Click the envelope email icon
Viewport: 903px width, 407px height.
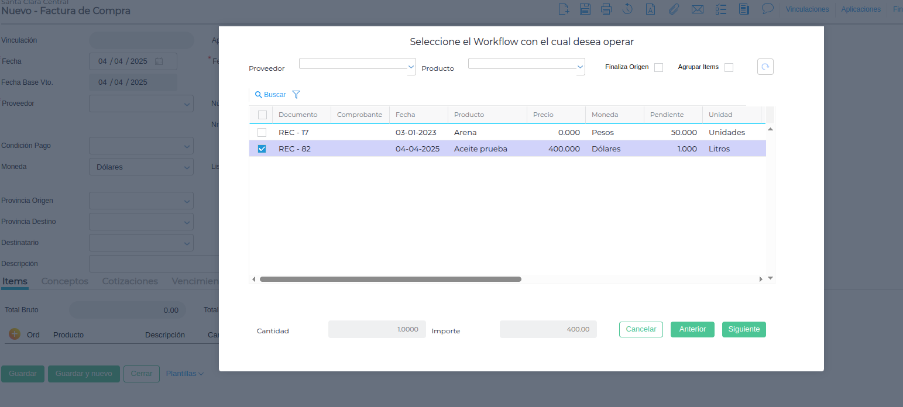697,9
